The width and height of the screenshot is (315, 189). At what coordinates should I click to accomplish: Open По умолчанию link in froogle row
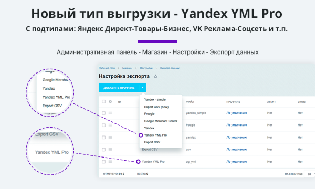(237, 125)
